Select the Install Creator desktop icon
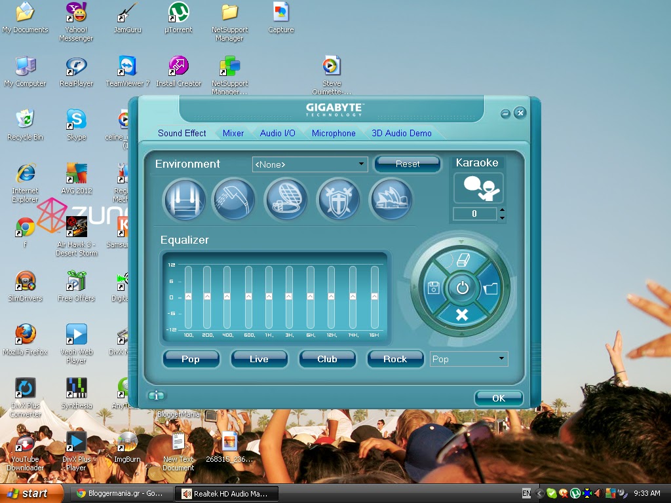671x503 pixels. (x=178, y=71)
